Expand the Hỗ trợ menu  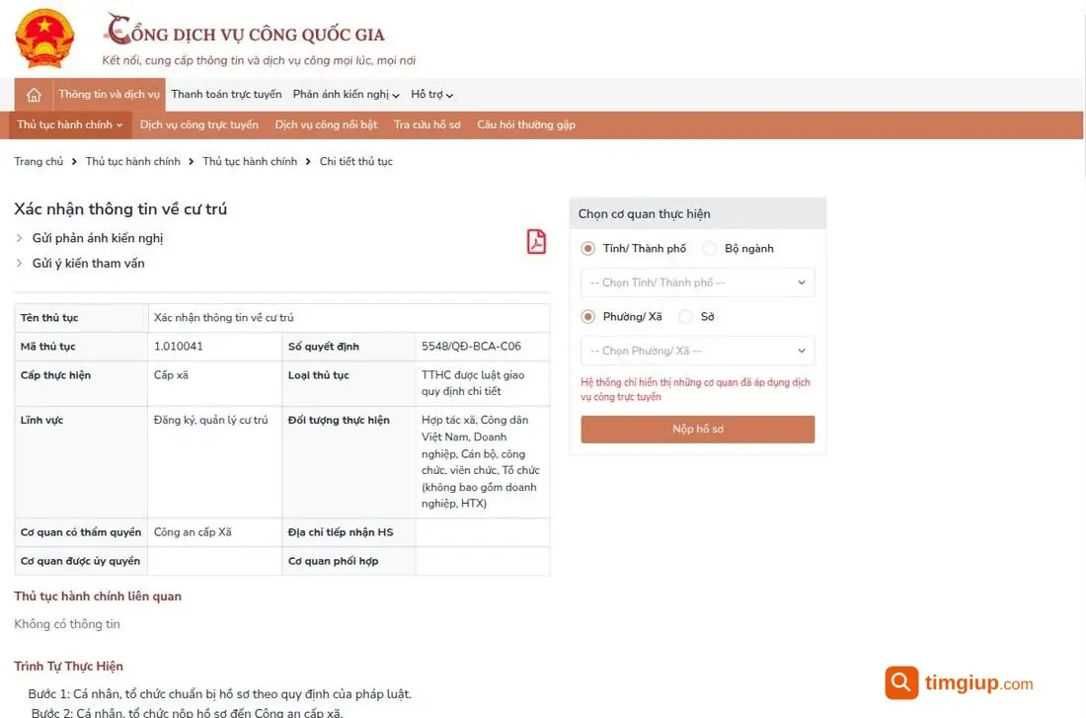[x=431, y=94]
